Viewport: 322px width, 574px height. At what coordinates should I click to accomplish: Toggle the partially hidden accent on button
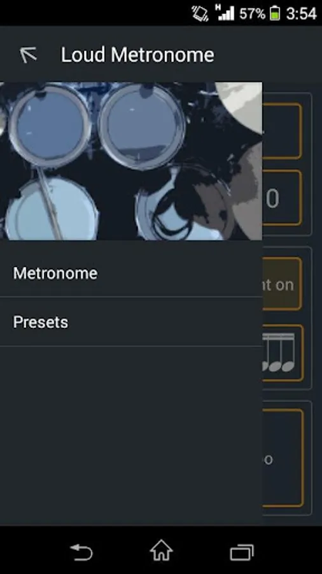click(x=282, y=284)
